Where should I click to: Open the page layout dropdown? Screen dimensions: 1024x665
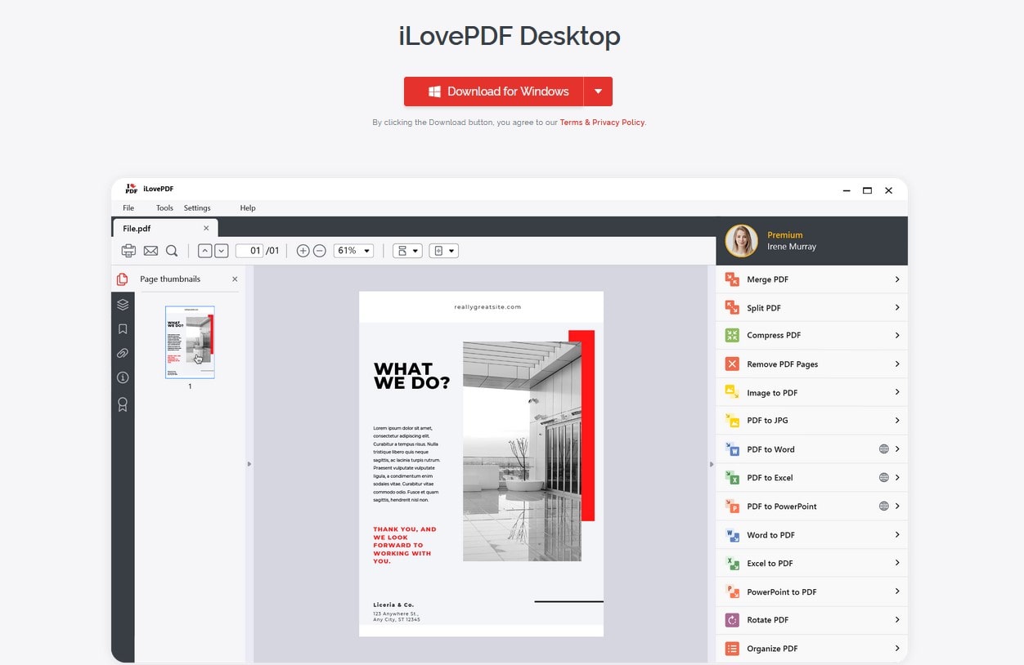tap(407, 251)
